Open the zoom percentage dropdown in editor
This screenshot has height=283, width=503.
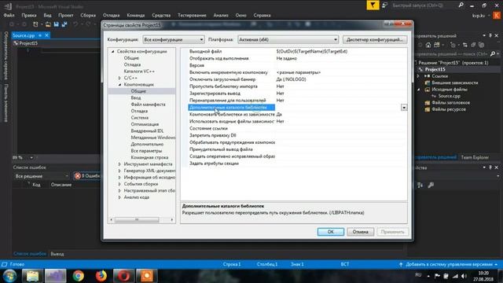pyautogui.click(x=31, y=157)
